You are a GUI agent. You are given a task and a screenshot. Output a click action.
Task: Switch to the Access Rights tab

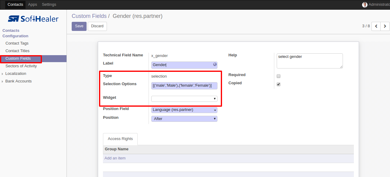pos(120,139)
